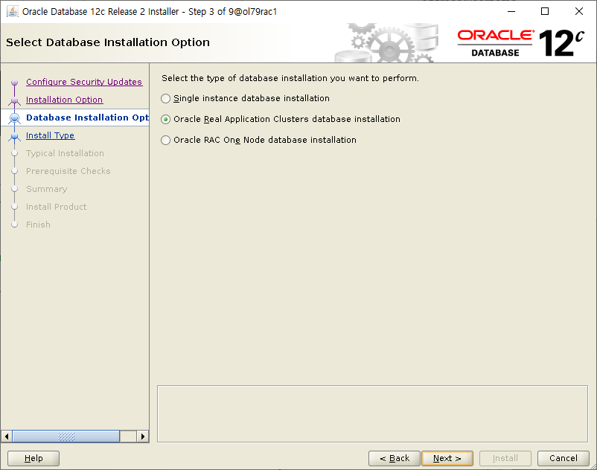
Task: Click sidebar scrollbar left arrow
Action: pyautogui.click(x=7, y=436)
